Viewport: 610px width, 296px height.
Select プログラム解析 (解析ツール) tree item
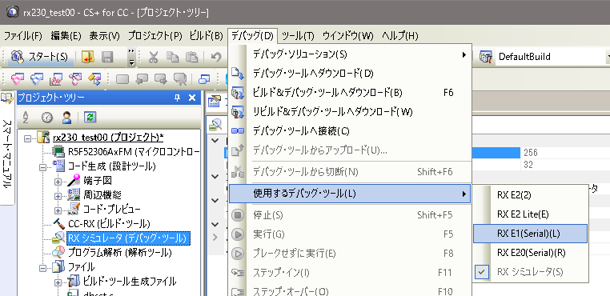point(120,253)
